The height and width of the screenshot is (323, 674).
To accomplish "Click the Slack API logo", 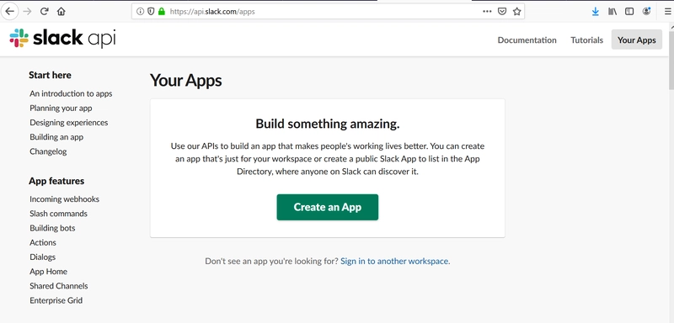I will (x=62, y=39).
